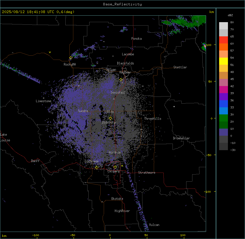This screenshot has height=239, width=245.
Task: Select the Vulcan label
Action: [154, 225]
